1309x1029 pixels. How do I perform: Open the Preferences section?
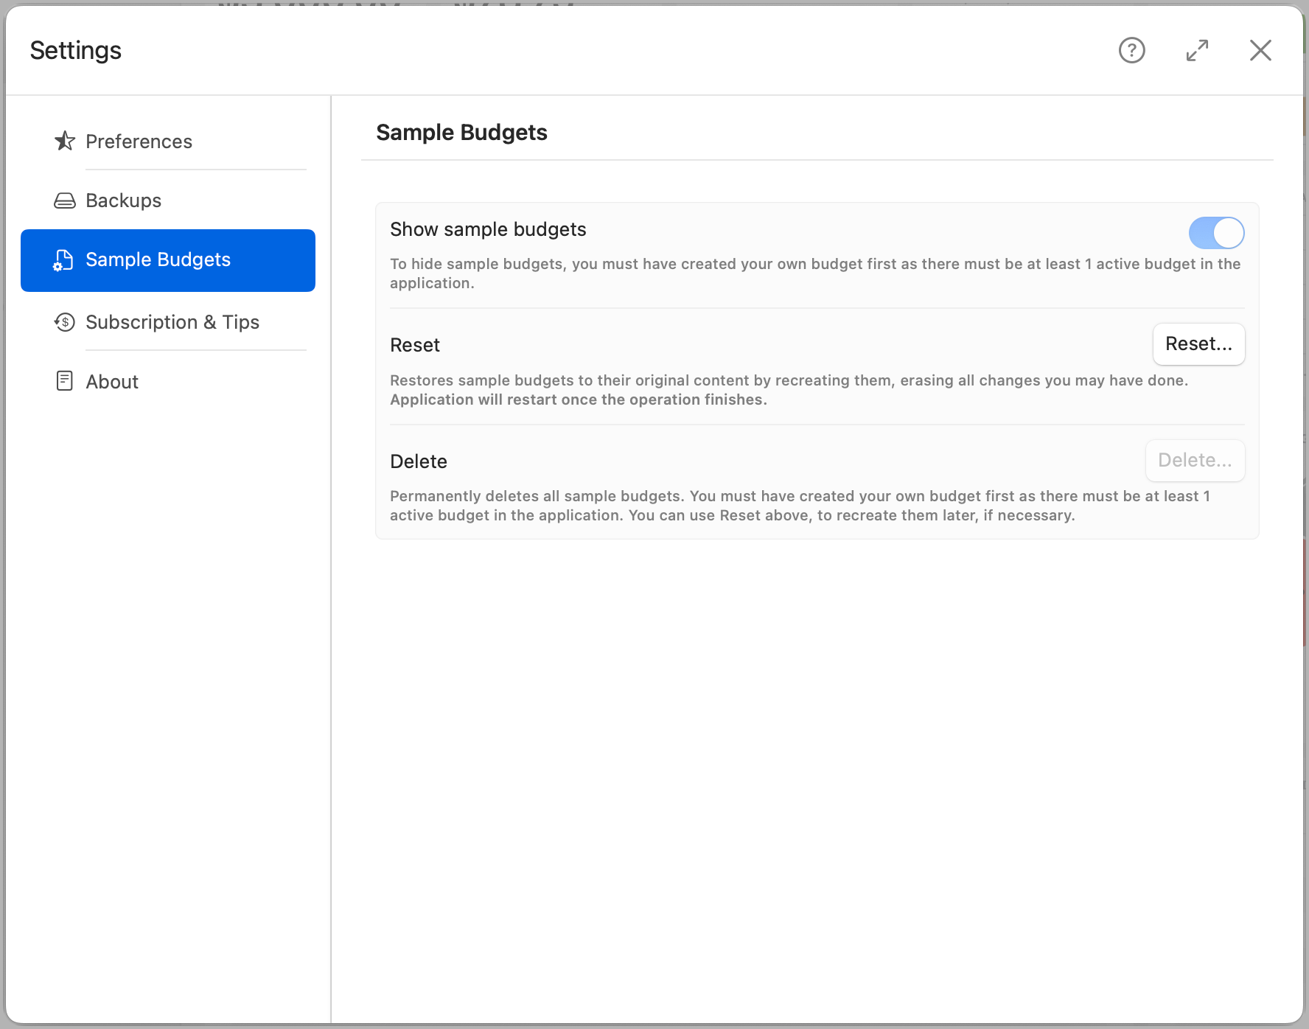[x=168, y=141]
